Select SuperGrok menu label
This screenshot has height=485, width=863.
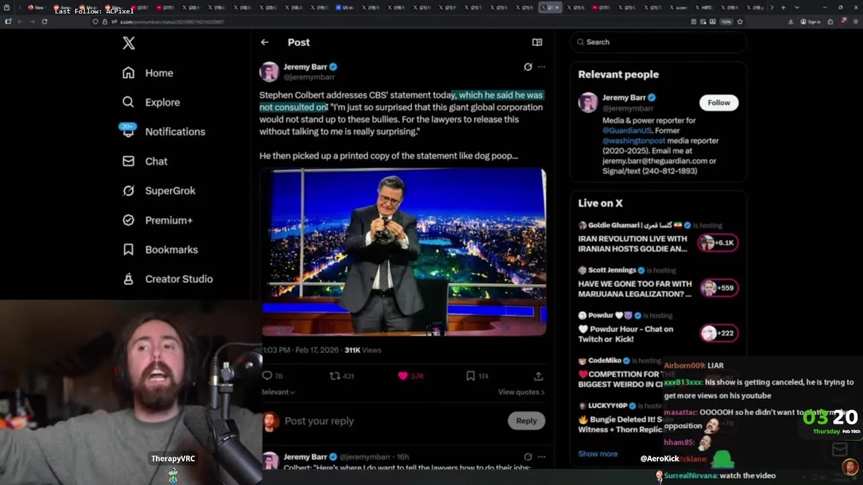click(x=171, y=191)
